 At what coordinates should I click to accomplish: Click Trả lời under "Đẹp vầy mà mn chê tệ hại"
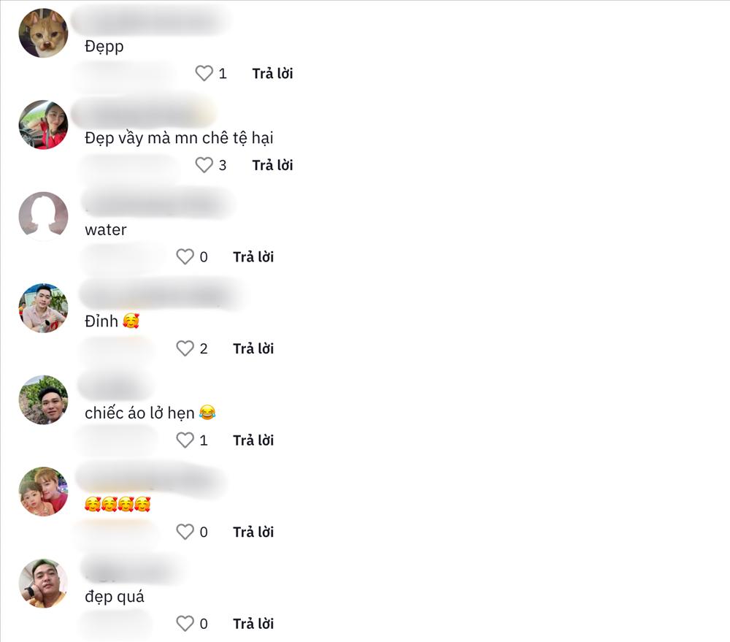point(272,165)
